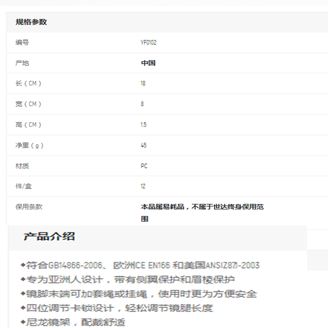Click the 产品介绍 section heading

tap(49, 237)
